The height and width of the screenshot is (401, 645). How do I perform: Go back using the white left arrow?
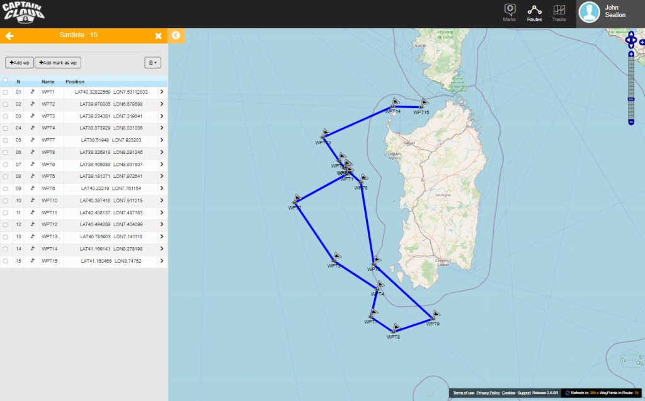pos(9,36)
